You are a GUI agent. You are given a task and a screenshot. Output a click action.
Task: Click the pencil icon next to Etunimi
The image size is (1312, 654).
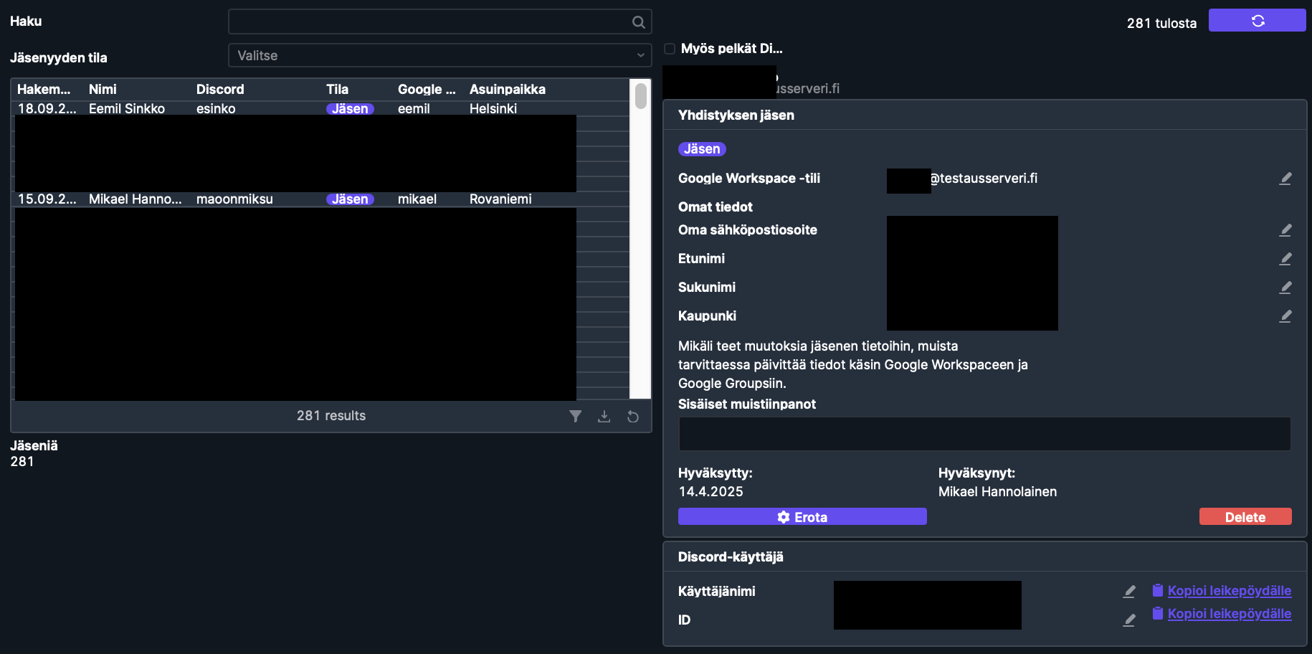1285,259
